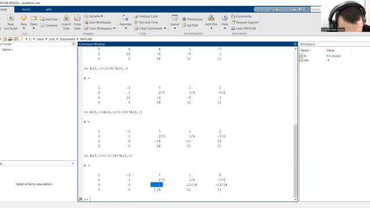The width and height of the screenshot is (370, 208).
Task: Open Find Files tool
Action: click(49, 19)
